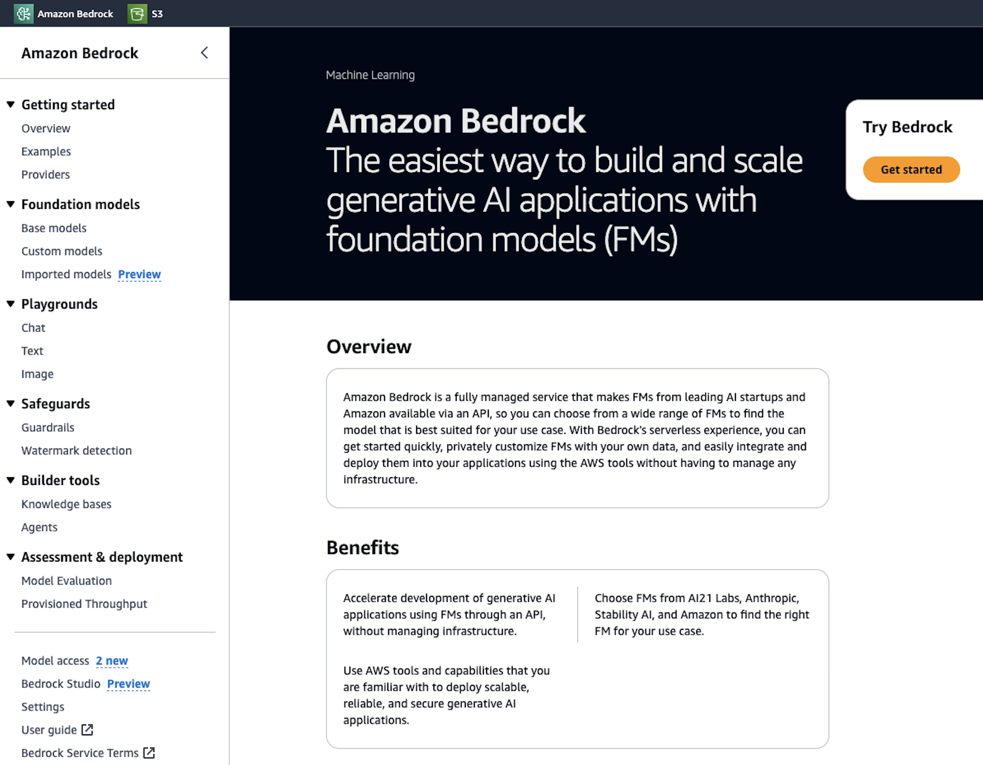Click the S3 label in top bar
This screenshot has width=983, height=765.
pos(157,14)
